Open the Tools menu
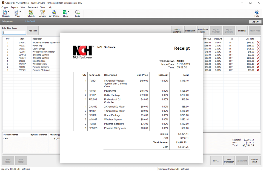 click(x=43, y=7)
